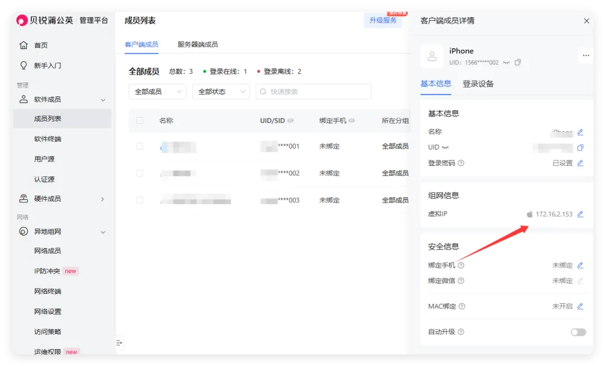The height and width of the screenshot is (366, 605).
Task: Switch to 客户端成员 tab
Action: pos(141,44)
